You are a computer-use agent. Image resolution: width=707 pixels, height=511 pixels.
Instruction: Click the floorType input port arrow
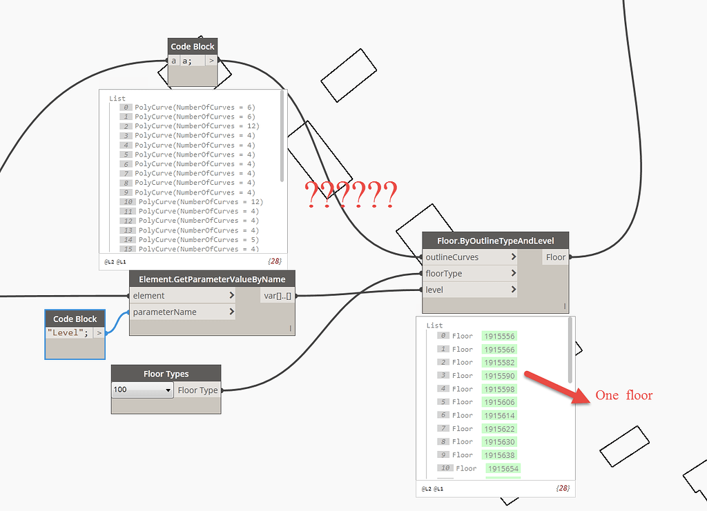pos(514,273)
